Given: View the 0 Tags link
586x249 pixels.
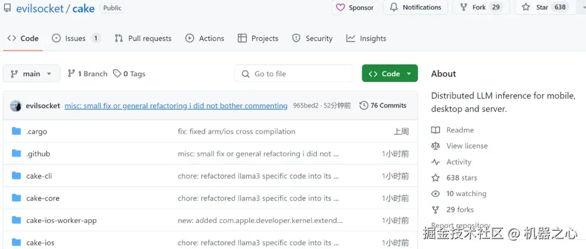Looking at the screenshot, I should point(129,74).
